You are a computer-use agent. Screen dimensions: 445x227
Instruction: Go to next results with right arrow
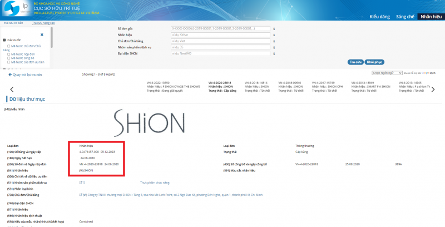coord(433,89)
